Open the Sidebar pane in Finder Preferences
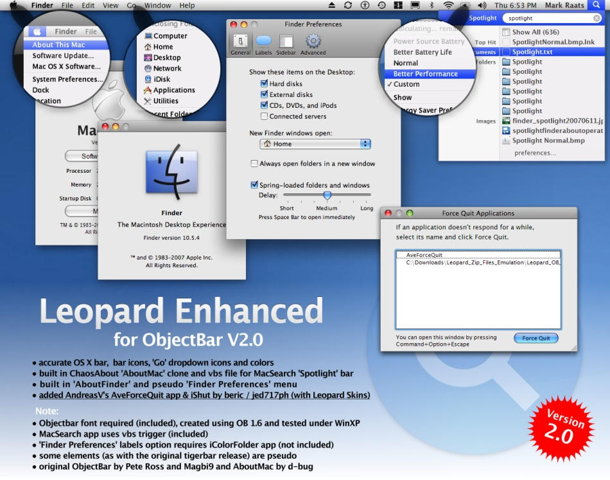The width and height of the screenshot is (610, 480). (286, 42)
